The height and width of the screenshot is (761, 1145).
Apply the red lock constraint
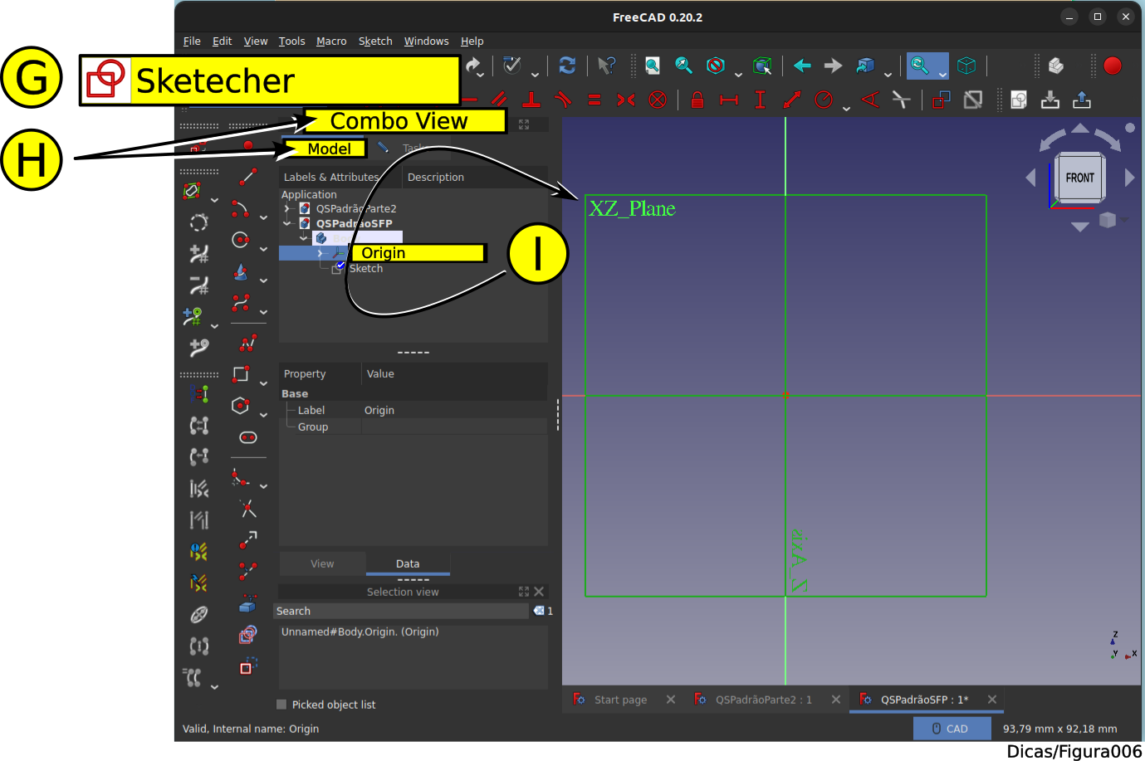697,100
